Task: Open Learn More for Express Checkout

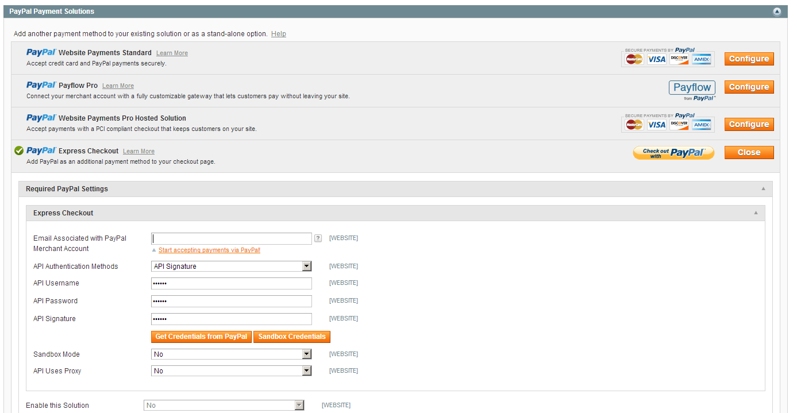Action: coord(138,151)
